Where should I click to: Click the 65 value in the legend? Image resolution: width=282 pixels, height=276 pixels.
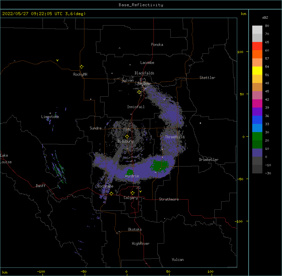pos(267,42)
